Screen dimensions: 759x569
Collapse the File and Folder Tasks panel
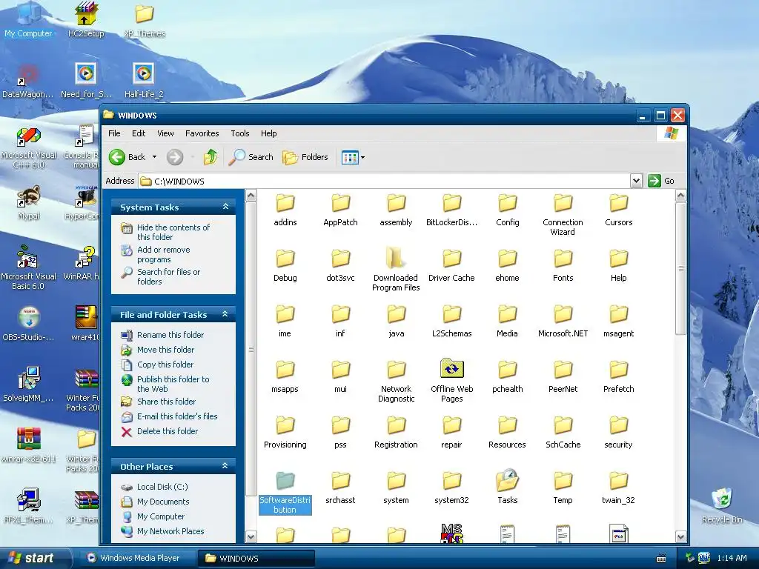tap(225, 314)
